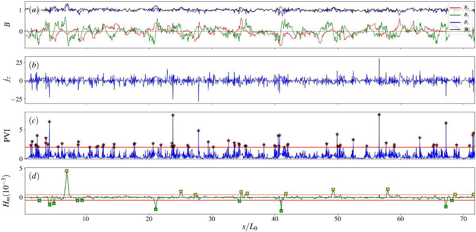
Task: Click the tallest positive j_z spike in panel b
Action: [x=379, y=59]
